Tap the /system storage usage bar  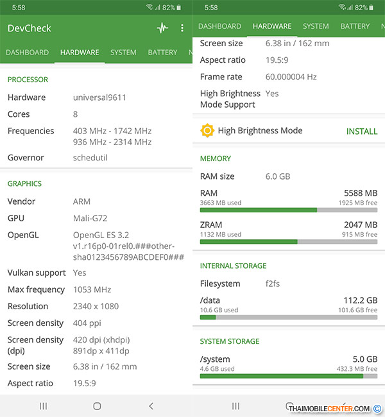(x=289, y=376)
